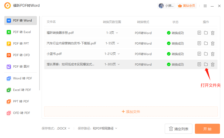Open folder for 汽车行业内容营销白皮书 file
The image size is (224, 138).
pyautogui.click(x=206, y=43)
